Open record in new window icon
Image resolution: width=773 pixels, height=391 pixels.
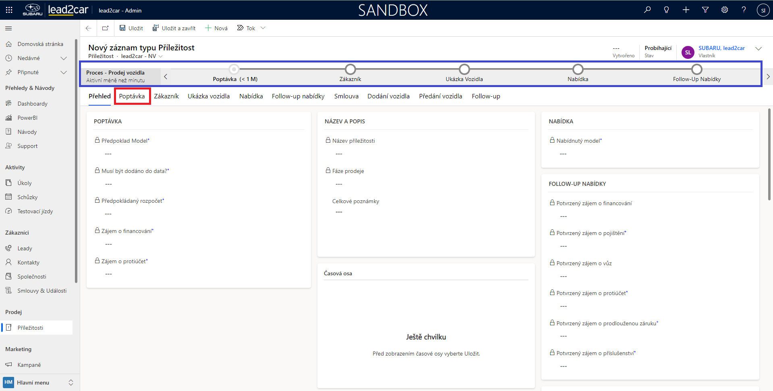pos(106,28)
